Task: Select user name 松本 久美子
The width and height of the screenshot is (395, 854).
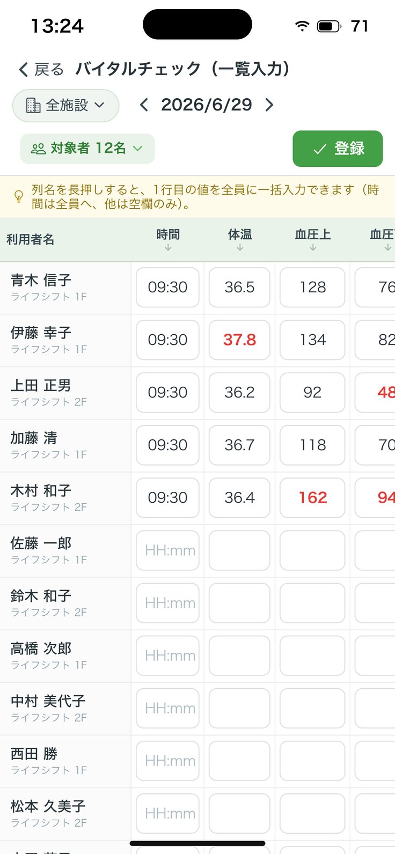Action: [48, 806]
